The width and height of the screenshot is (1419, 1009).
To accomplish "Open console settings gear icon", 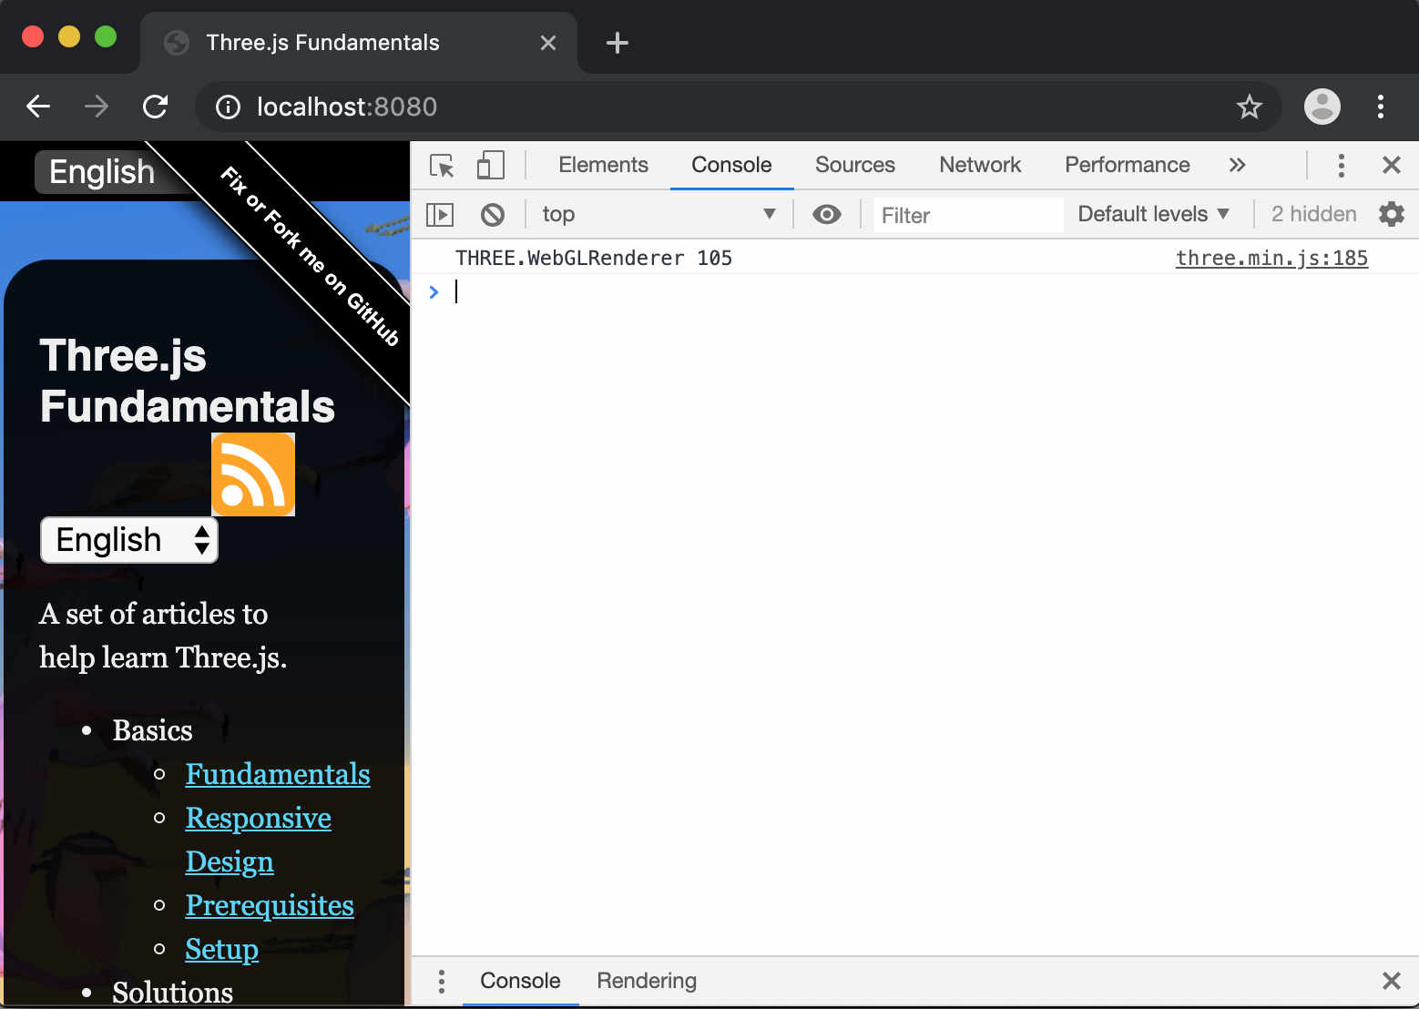I will [x=1391, y=215].
